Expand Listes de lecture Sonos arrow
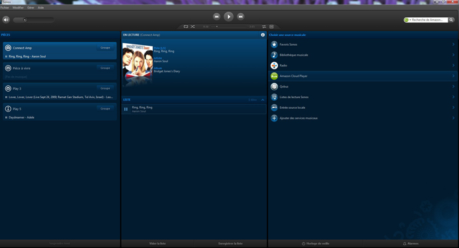 click(453, 97)
